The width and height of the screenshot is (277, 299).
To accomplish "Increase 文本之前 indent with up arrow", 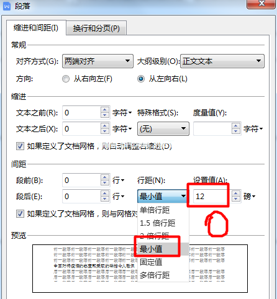I will coord(105,110).
